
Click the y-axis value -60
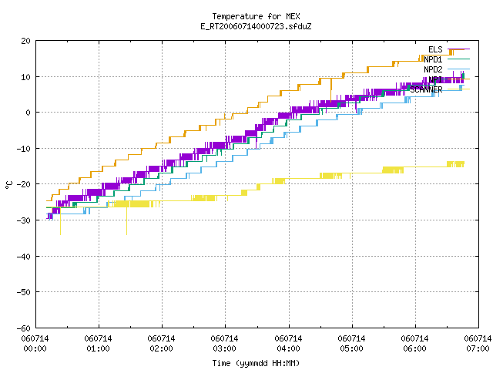(24, 328)
